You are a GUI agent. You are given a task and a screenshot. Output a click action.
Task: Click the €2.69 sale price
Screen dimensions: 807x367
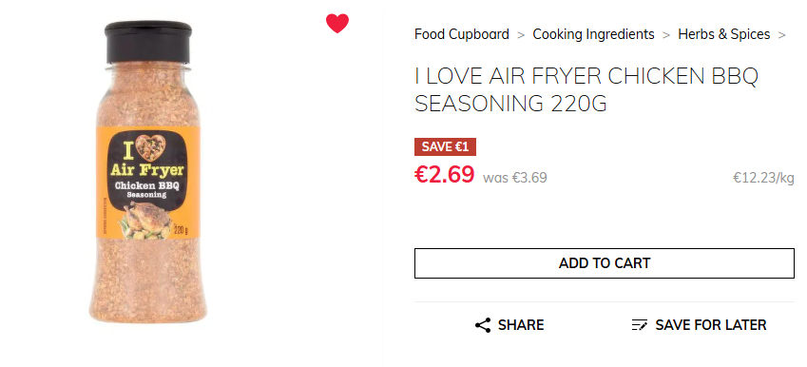(x=444, y=175)
